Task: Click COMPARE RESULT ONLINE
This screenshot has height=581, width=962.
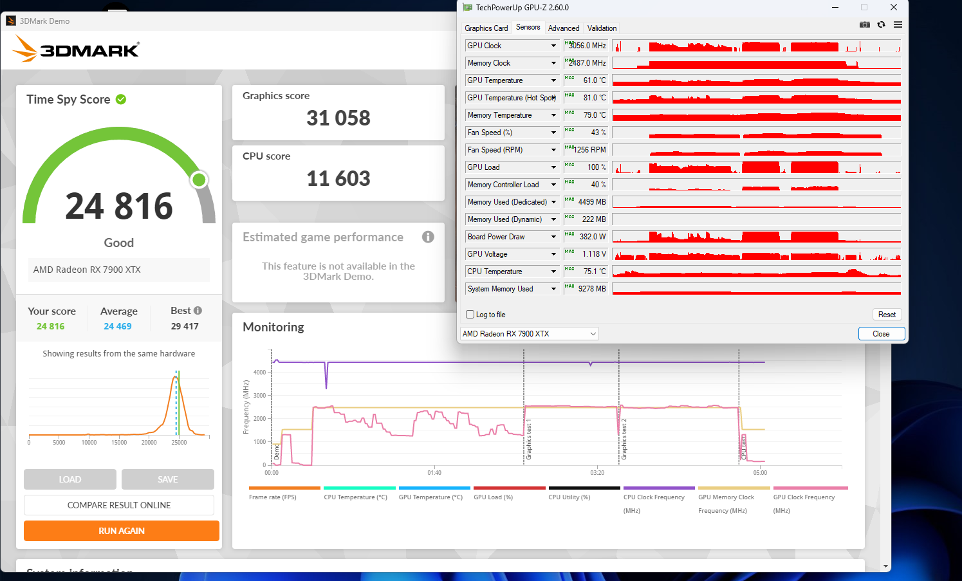Action: [x=119, y=505]
